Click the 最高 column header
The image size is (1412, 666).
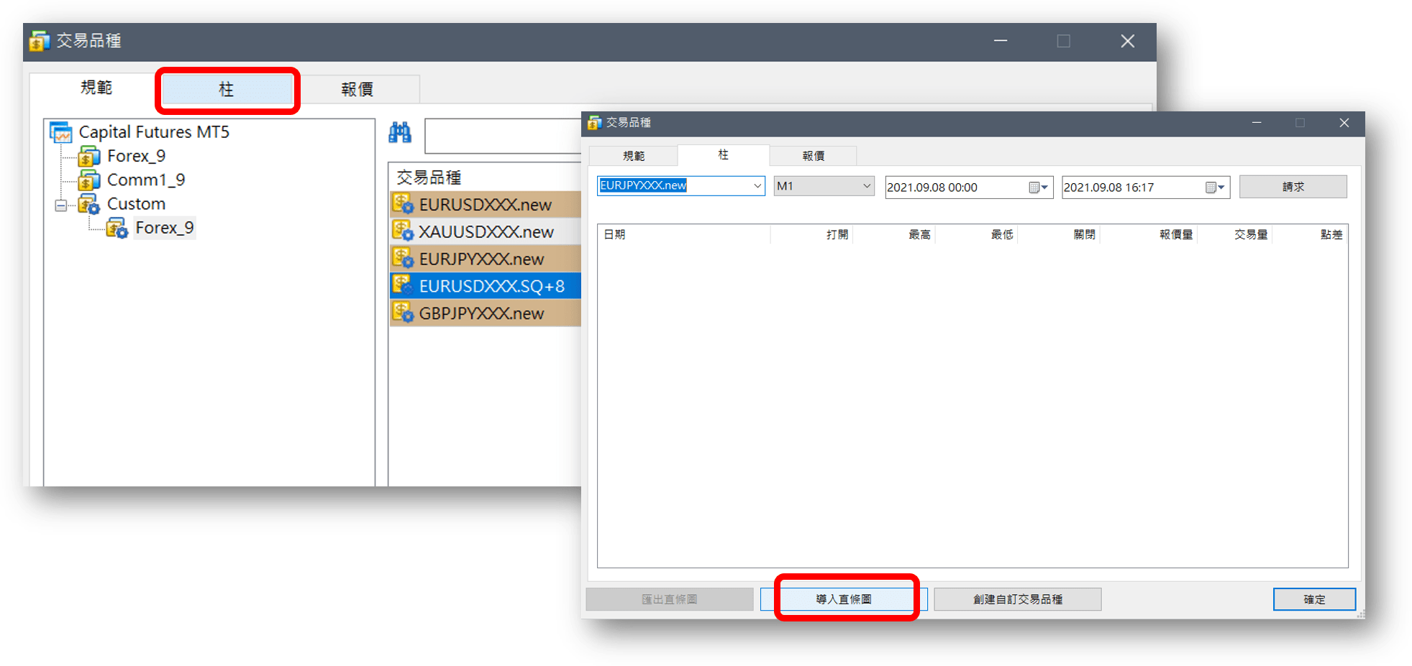tap(894, 234)
